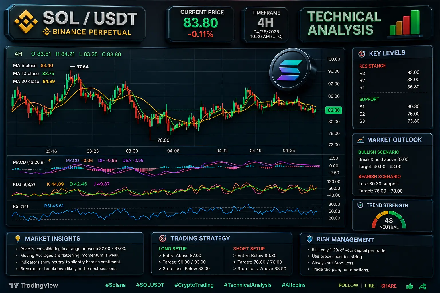The width and height of the screenshot is (440, 293).
Task: Click the large Binance logo beside SOL / USDT
Action: point(26,21)
